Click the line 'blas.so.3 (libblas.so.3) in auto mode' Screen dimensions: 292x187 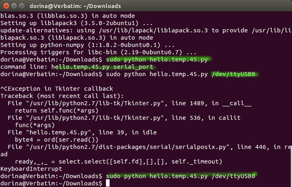pos(68,16)
